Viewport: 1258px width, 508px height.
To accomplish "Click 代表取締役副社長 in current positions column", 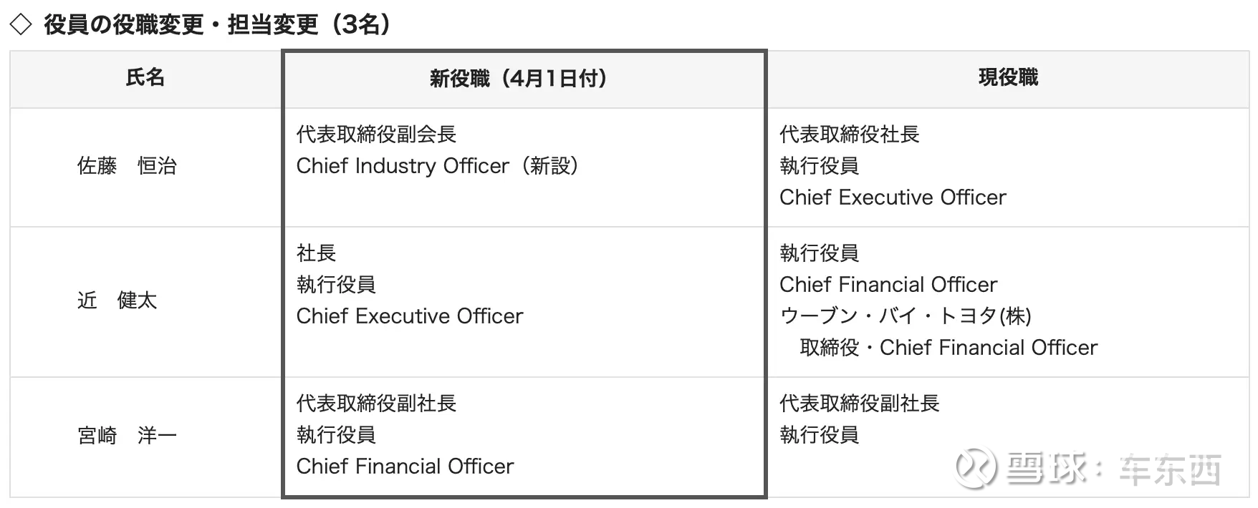I will coord(859,404).
